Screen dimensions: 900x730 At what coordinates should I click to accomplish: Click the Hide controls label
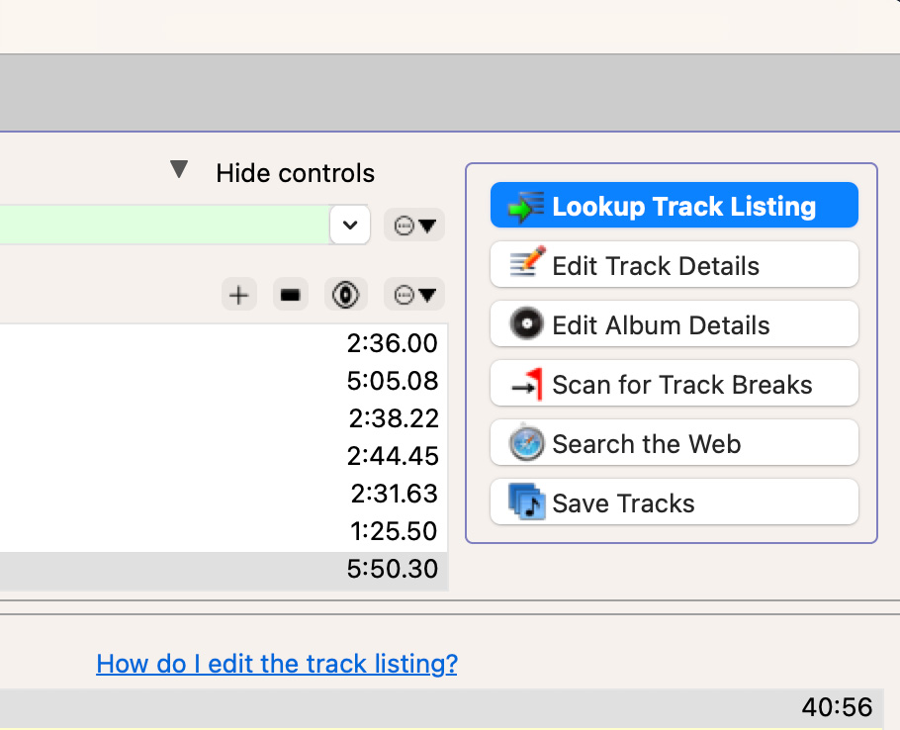coord(295,173)
